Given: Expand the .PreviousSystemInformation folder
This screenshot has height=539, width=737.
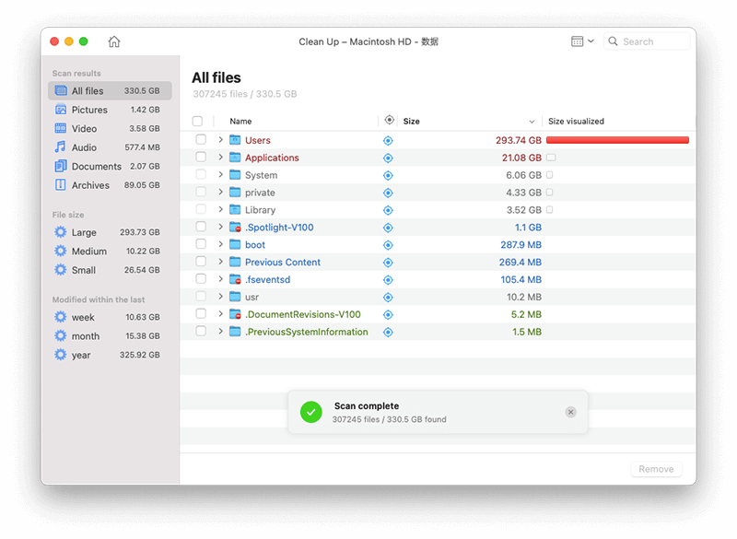Looking at the screenshot, I should click(220, 331).
